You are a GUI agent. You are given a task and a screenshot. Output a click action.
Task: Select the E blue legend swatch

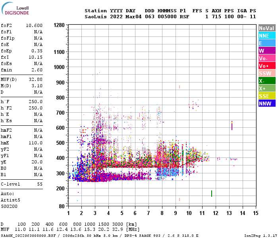pyautogui.click(x=267, y=43)
